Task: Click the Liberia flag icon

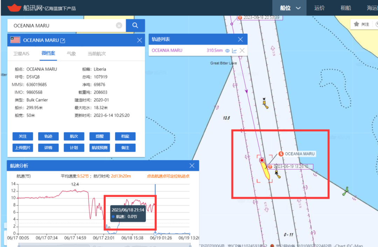Action: [15, 40]
